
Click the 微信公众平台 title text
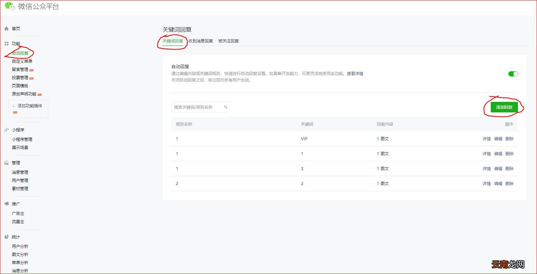tap(38, 6)
